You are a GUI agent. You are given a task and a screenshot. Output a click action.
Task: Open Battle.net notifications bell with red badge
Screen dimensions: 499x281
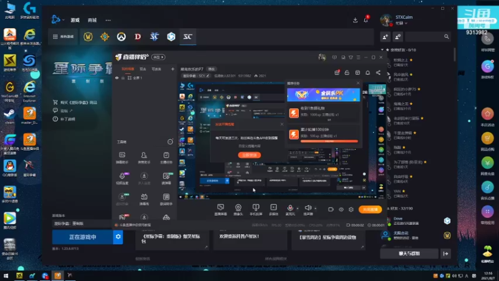pos(366,20)
